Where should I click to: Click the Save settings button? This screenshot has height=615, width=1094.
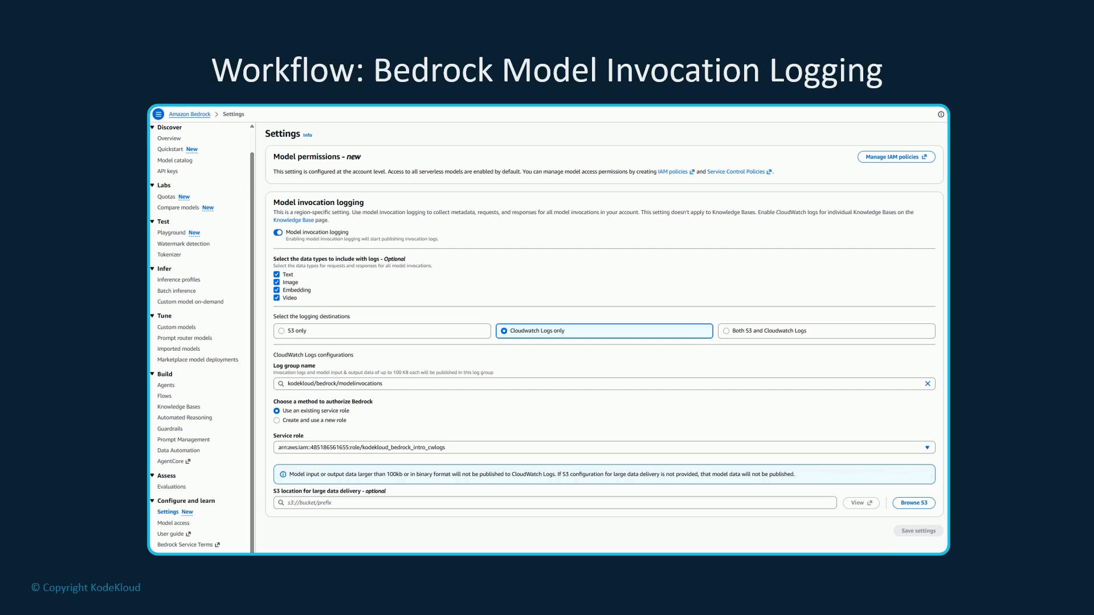[x=919, y=531]
